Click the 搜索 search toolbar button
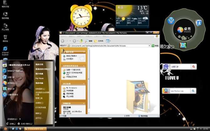The height and width of the screenshot is (131, 210). point(89,41)
